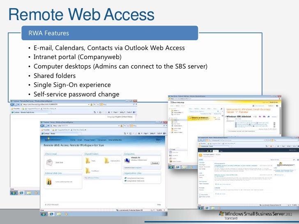Screen dimensions: 299x224
Task: Click the first shared folder icon
Action: tap(88, 161)
